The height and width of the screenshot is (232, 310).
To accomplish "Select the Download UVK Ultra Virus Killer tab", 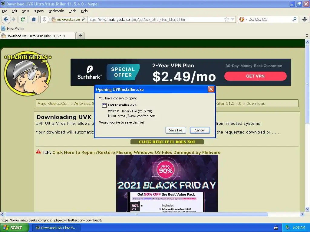I will (x=38, y=36).
